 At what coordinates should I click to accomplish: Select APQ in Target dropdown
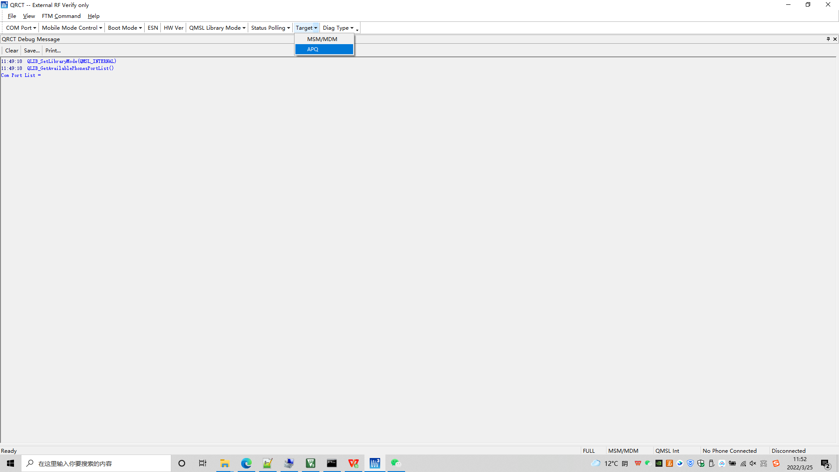click(x=324, y=49)
